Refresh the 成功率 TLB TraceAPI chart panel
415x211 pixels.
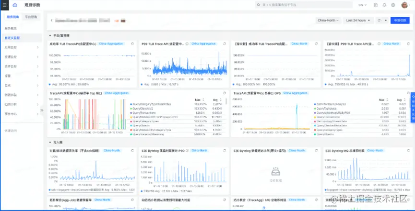132,44
